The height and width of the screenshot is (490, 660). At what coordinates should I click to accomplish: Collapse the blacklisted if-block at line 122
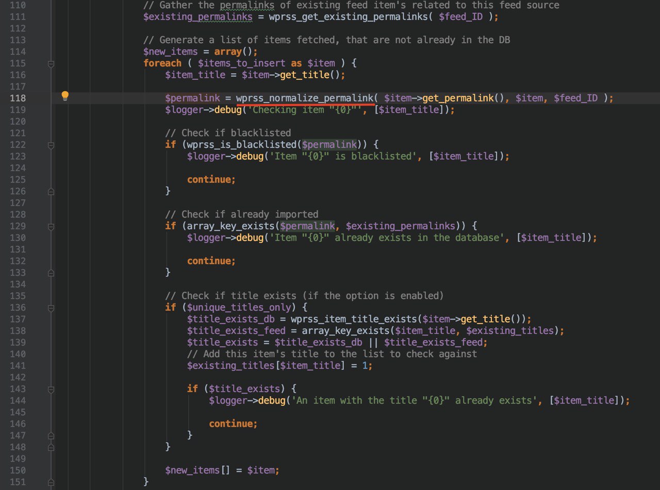pyautogui.click(x=51, y=145)
